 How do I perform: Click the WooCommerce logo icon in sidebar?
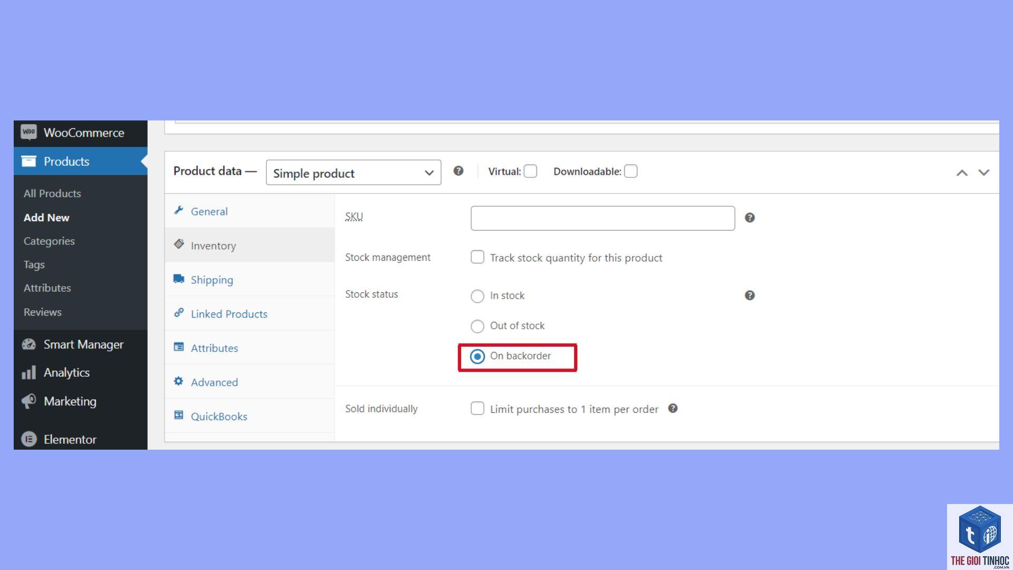point(28,132)
